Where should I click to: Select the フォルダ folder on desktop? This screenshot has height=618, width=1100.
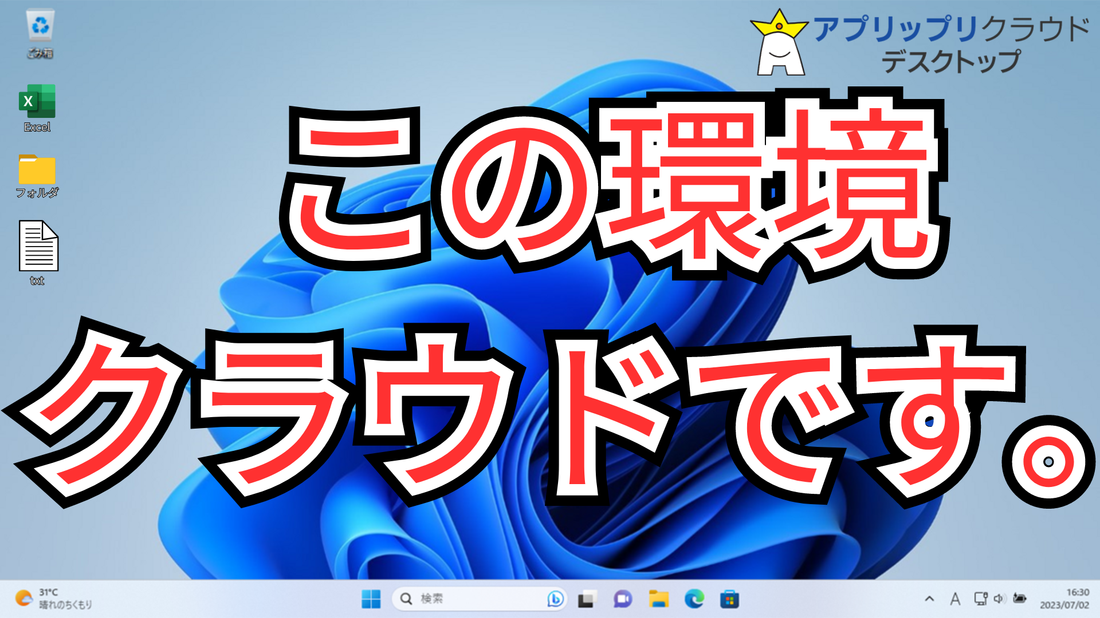tap(37, 170)
